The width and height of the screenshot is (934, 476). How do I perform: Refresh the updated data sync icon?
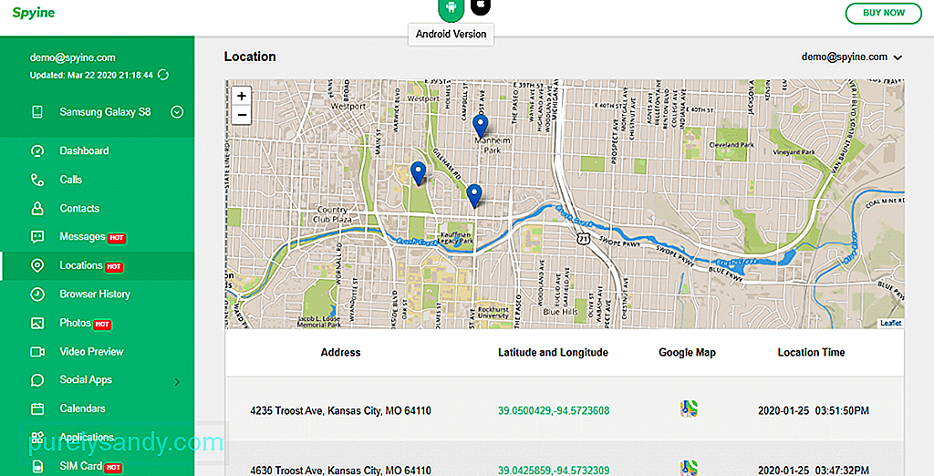[x=163, y=75]
